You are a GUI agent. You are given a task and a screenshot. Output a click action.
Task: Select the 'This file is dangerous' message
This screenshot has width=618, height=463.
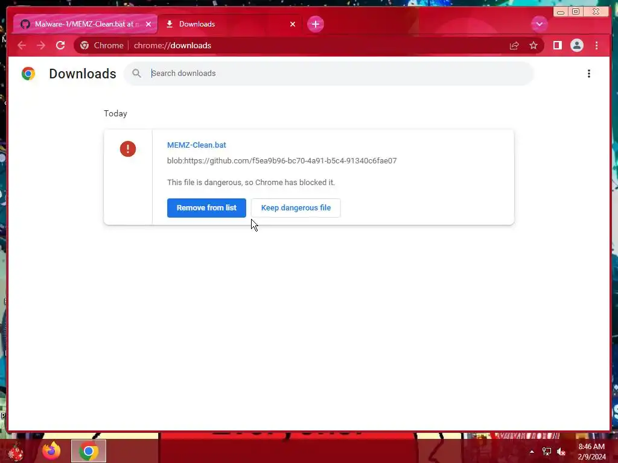[250, 182]
